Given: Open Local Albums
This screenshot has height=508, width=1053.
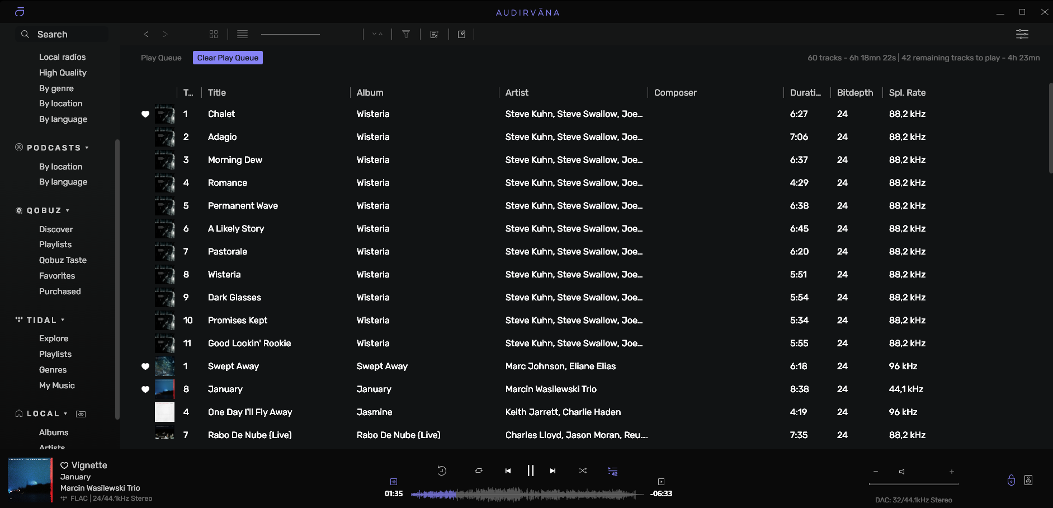Looking at the screenshot, I should tap(54, 432).
